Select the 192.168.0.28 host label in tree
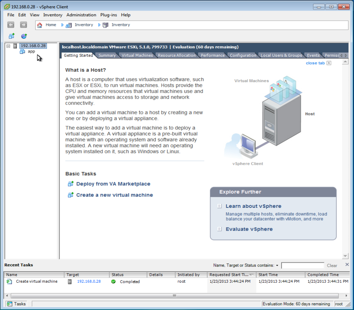 click(x=33, y=46)
